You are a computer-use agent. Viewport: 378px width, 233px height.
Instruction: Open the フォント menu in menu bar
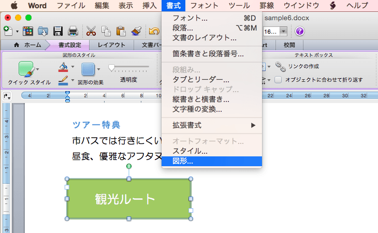(x=204, y=5)
